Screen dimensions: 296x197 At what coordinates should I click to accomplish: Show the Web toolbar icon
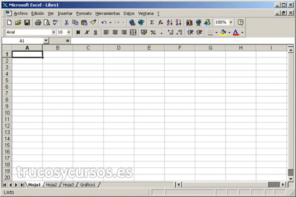pyautogui.click(x=141, y=23)
